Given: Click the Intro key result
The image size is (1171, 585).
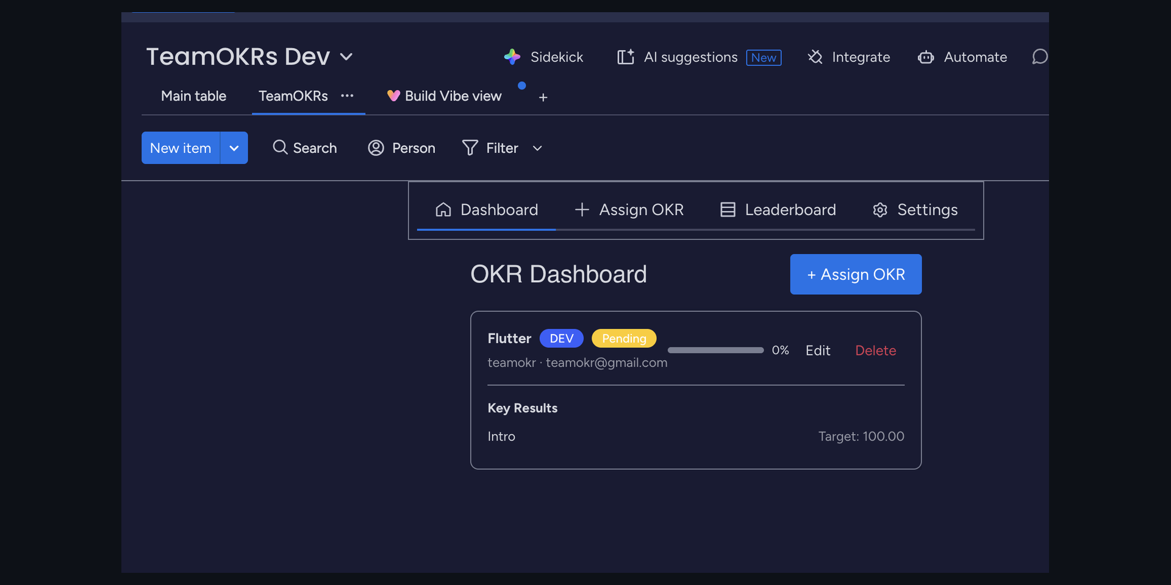Looking at the screenshot, I should coord(501,436).
